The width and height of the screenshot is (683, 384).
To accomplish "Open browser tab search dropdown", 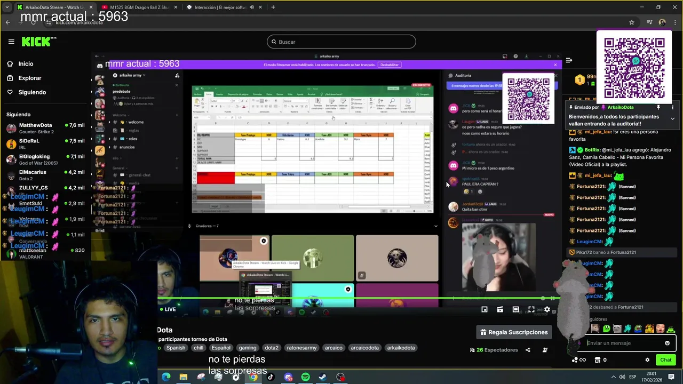I will 7,7.
